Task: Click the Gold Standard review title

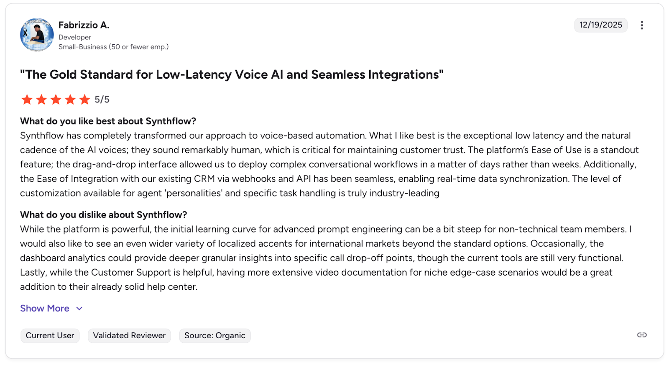Action: click(232, 74)
